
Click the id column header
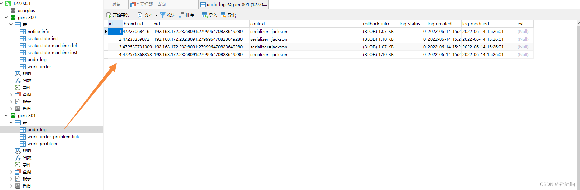tap(115, 24)
